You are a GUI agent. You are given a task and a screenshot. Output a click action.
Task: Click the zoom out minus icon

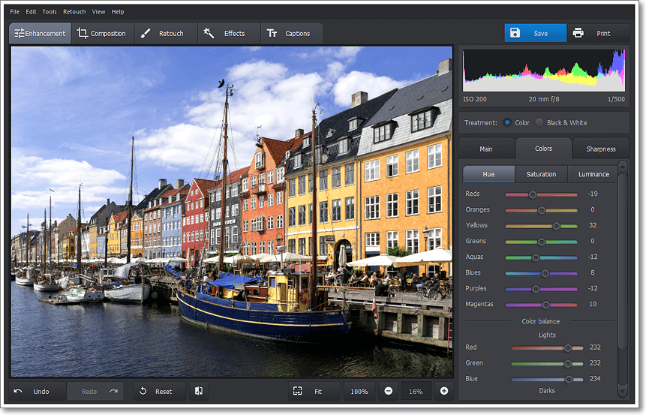click(388, 391)
